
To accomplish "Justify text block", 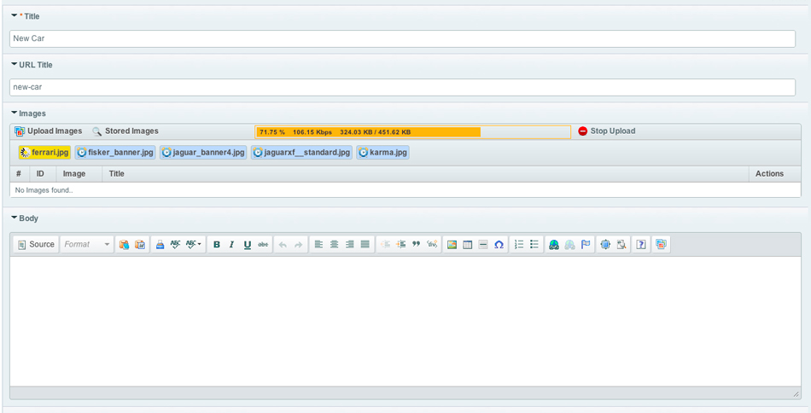I will (x=365, y=245).
